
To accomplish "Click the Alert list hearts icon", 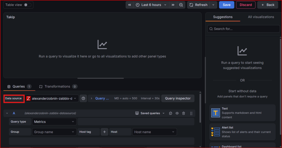I will [x=215, y=132].
